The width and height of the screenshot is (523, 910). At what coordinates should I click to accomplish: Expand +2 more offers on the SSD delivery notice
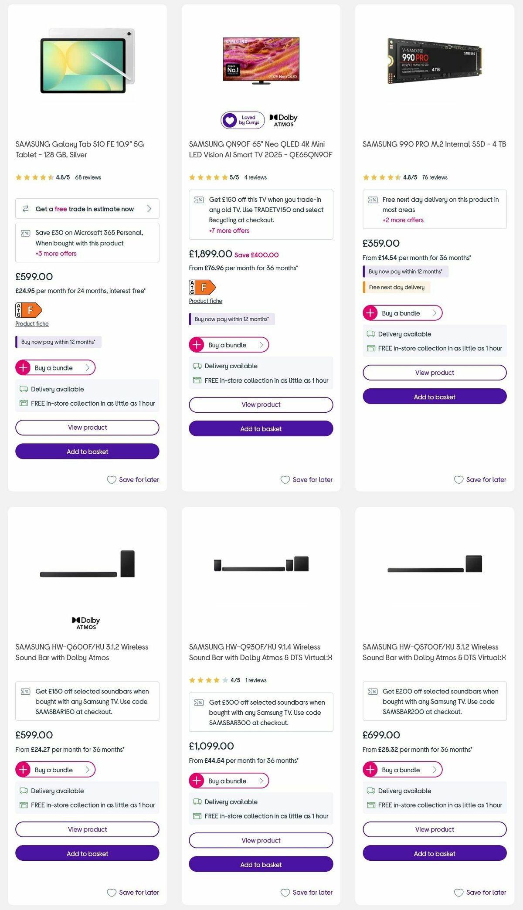pos(402,220)
